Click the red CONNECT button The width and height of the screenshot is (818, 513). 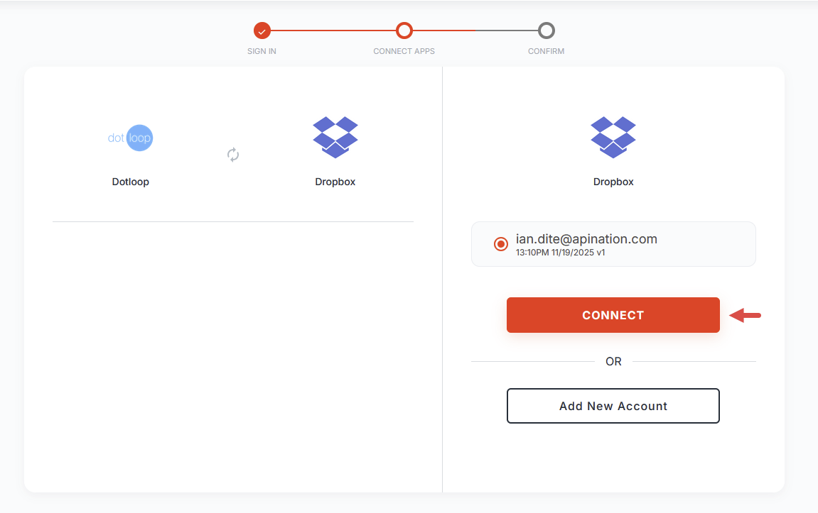613,315
